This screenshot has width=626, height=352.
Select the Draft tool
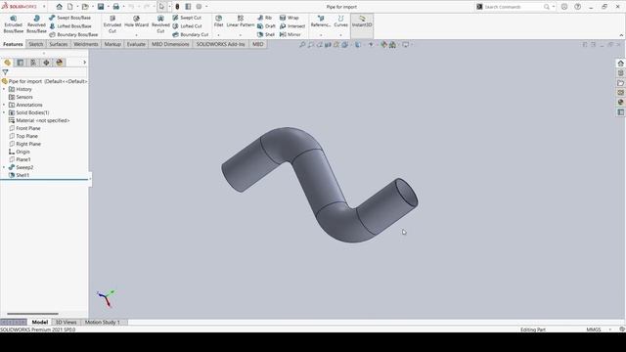point(266,26)
